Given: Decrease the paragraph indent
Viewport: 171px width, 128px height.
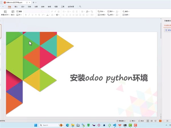Looking at the screenshot, I should tap(74, 11).
